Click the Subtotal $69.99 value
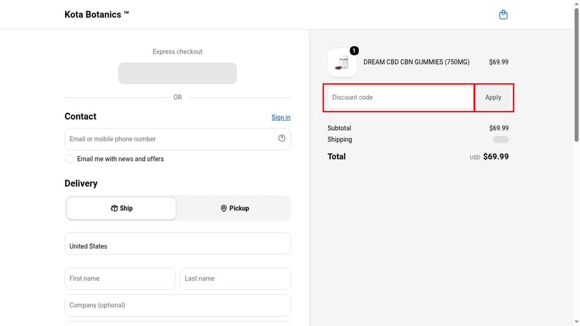 (x=498, y=128)
